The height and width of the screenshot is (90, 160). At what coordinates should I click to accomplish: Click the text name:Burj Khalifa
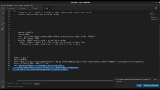25,32
